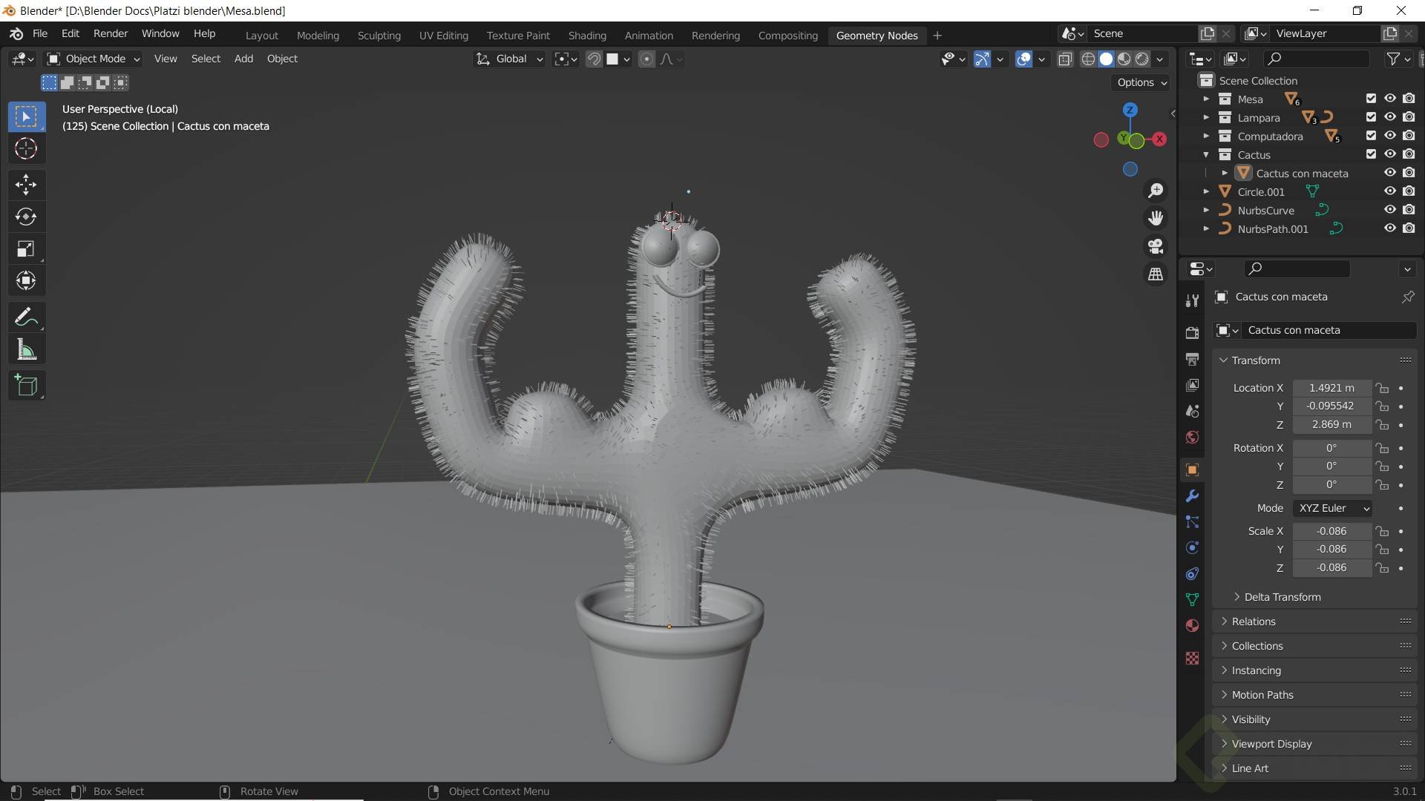Open Material properties tab icon
Image resolution: width=1425 pixels, height=801 pixels.
coord(1192,626)
